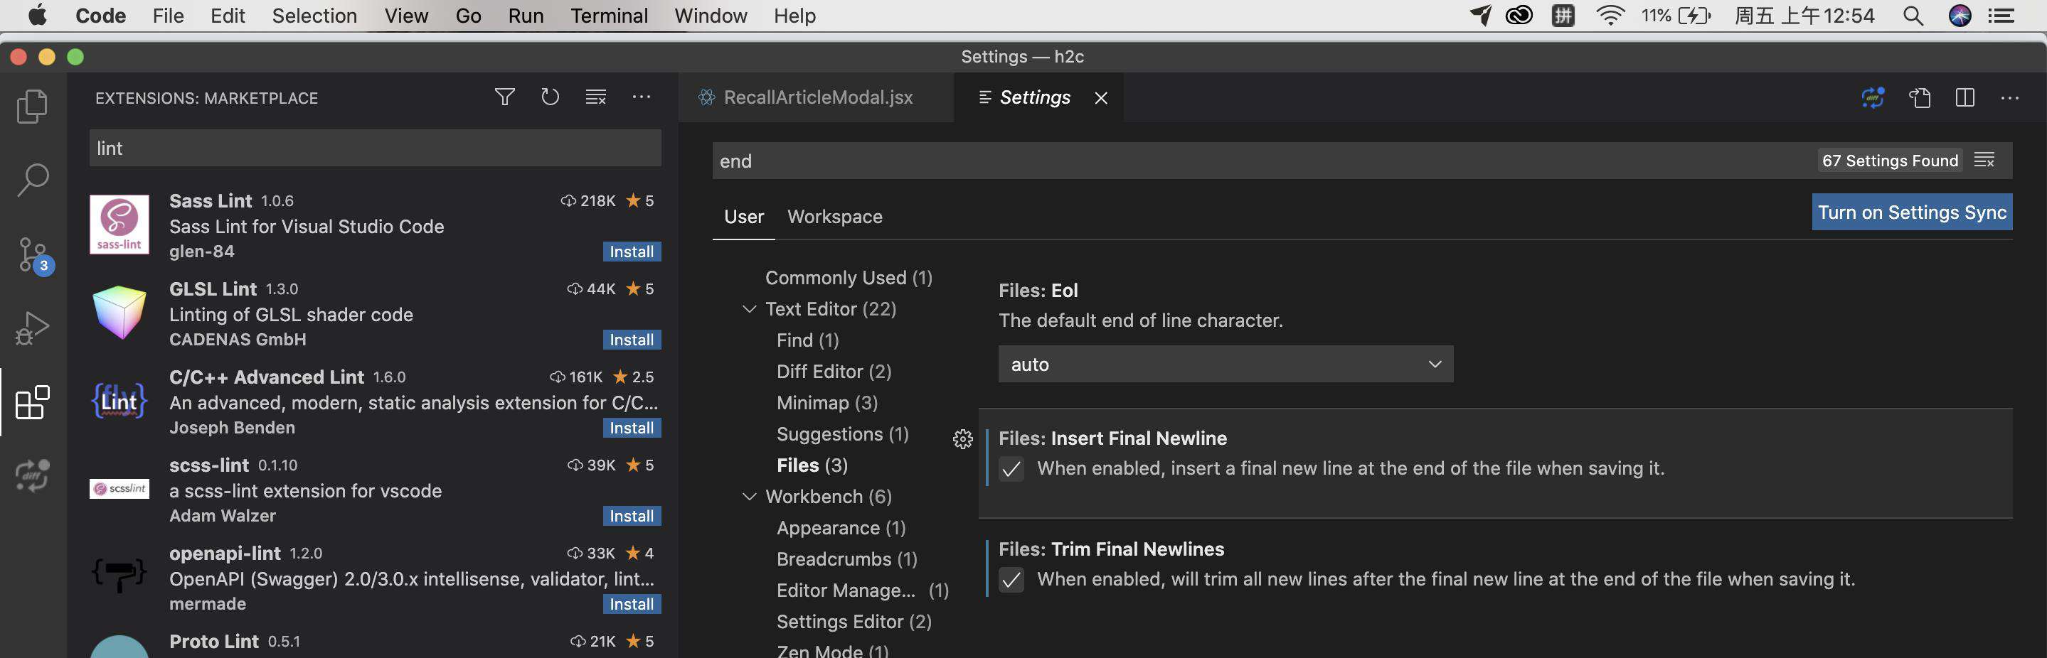Open the Files Eol dropdown
Image resolution: width=2047 pixels, height=658 pixels.
(x=1225, y=365)
